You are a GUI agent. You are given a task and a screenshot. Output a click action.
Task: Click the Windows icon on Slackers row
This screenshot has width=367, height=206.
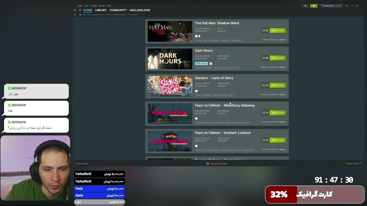coord(196,91)
